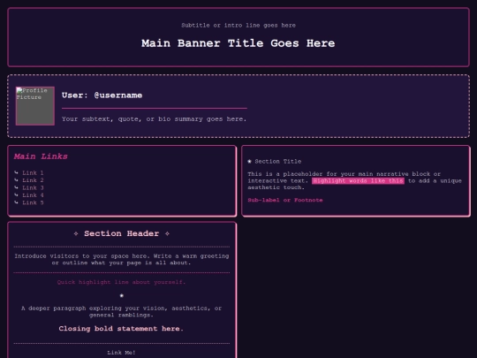Viewport: 477px width, 358px height.
Task: Click the 'Introduce visitors to your space' paragraph
Action: [122, 259]
